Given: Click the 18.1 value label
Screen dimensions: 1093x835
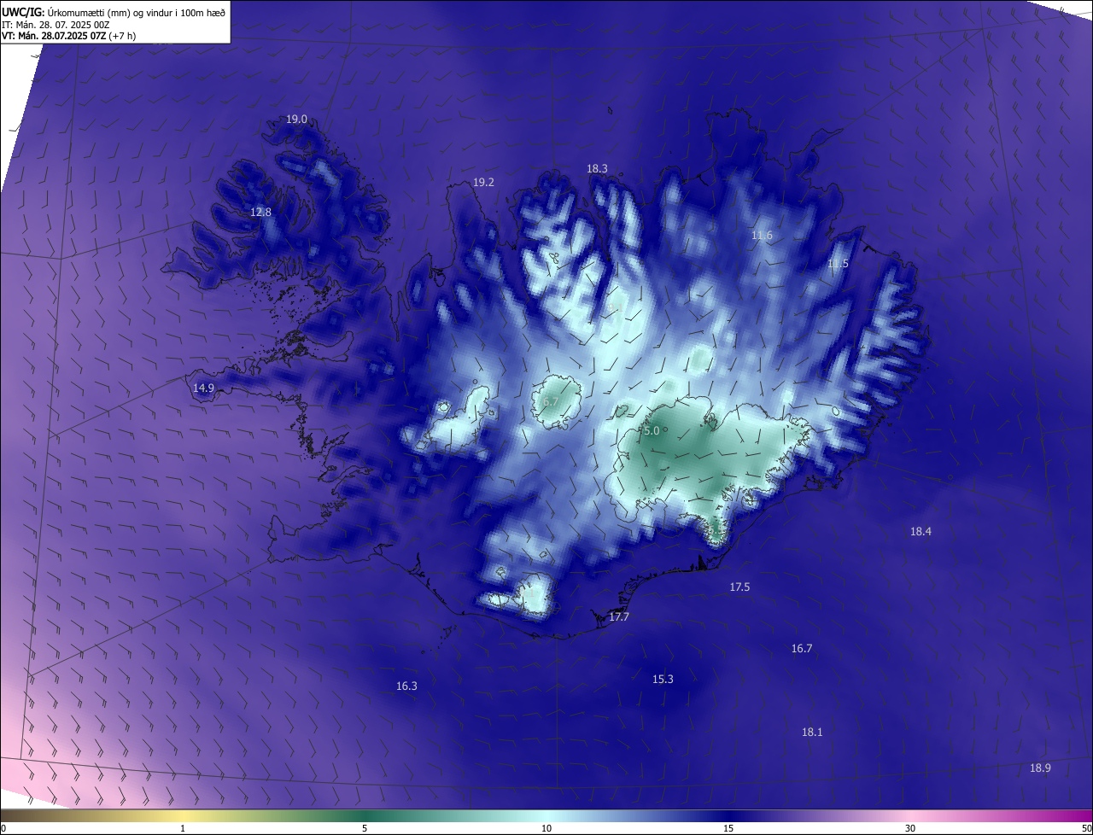Looking at the screenshot, I should pyautogui.click(x=812, y=733).
